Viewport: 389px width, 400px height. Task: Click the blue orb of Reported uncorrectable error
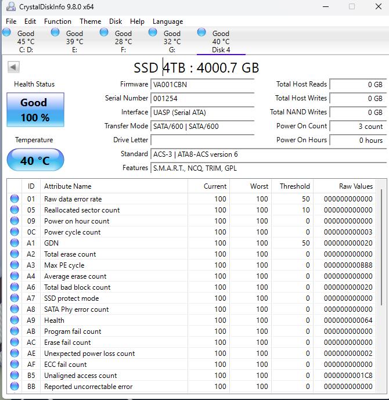tap(15, 386)
